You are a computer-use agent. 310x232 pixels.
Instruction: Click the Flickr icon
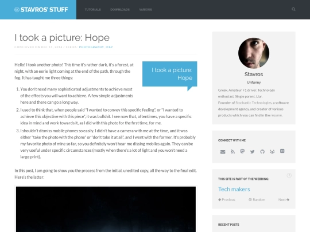282,151
